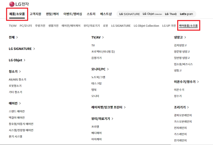
Task: Open the 메디헤어 link
Action: (96, 133)
